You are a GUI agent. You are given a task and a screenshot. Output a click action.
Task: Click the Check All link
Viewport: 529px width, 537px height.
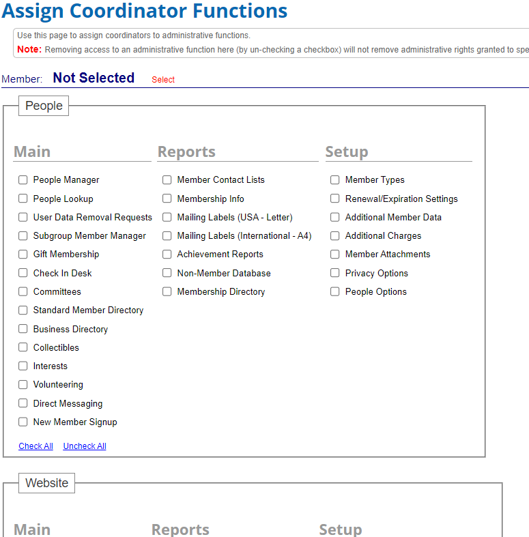(35, 446)
